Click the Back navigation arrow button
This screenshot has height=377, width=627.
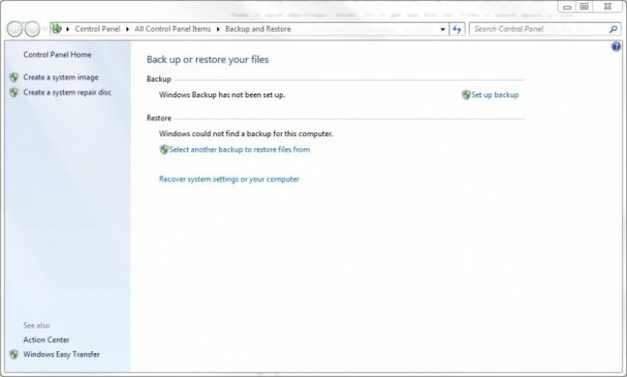pyautogui.click(x=14, y=29)
